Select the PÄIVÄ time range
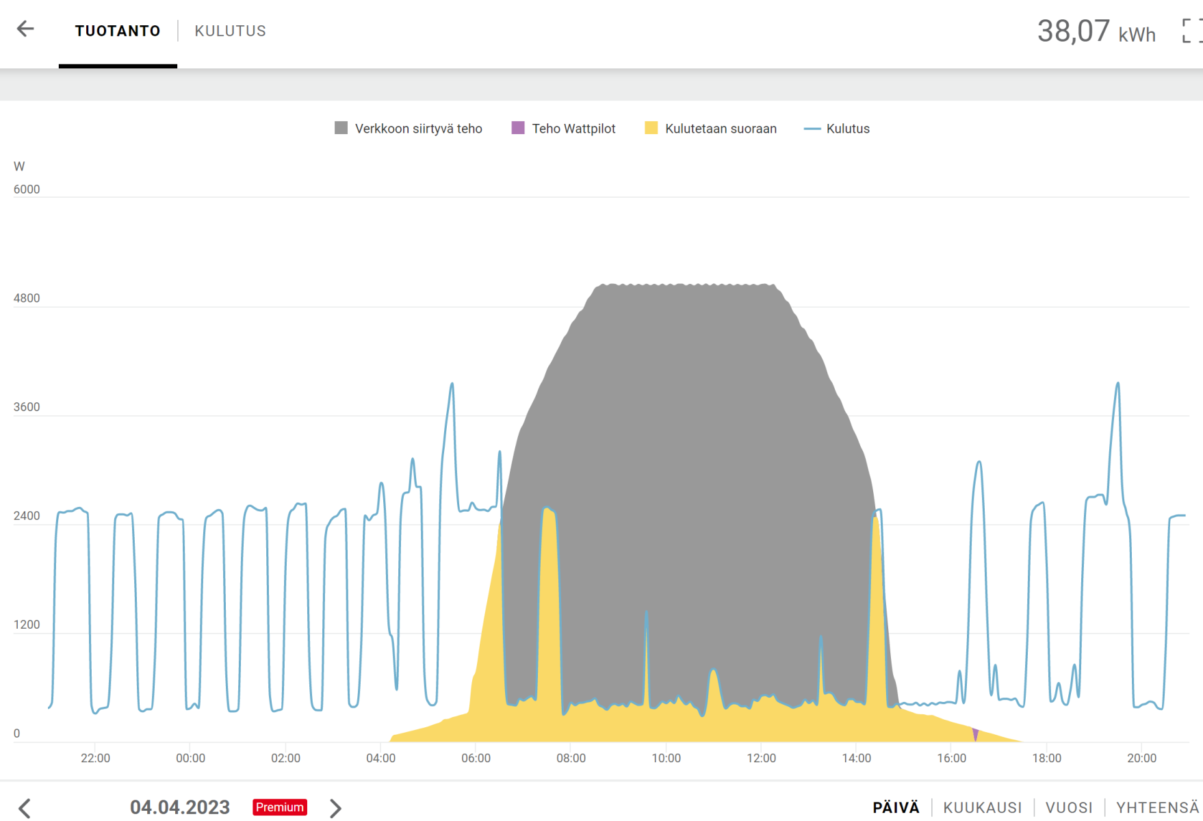1203x821 pixels. tap(896, 808)
